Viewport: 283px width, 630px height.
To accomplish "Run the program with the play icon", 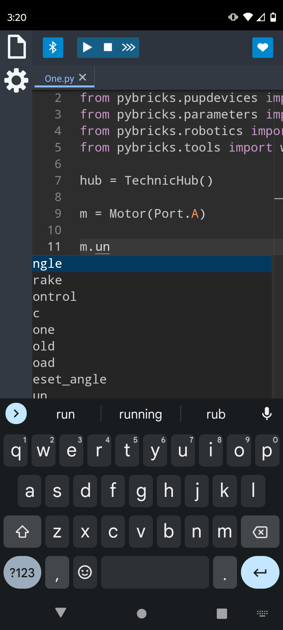I will point(87,47).
